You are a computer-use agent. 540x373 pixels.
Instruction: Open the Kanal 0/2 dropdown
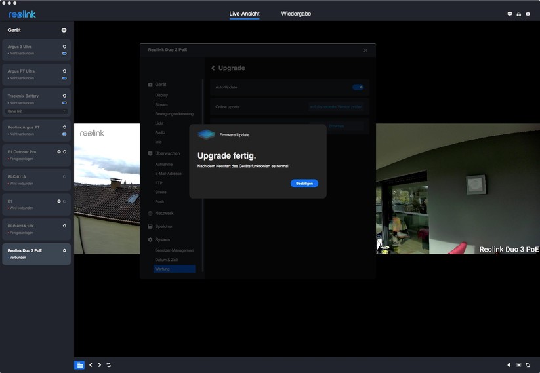(36, 111)
